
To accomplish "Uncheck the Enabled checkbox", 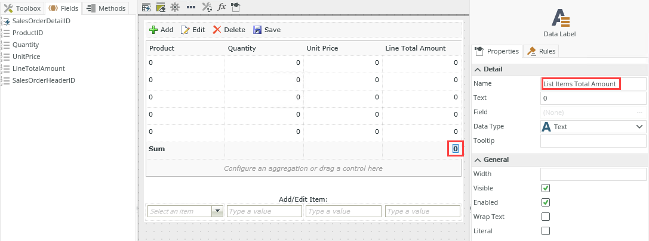I will 545,202.
